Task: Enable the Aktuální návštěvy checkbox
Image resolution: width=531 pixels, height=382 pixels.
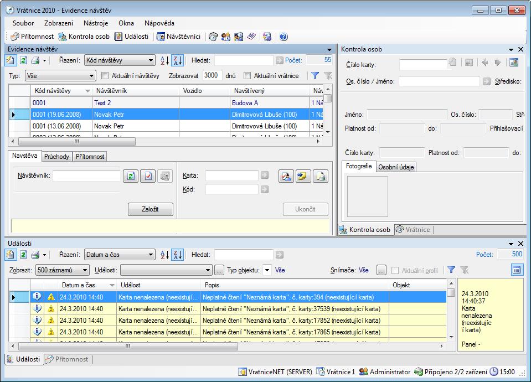Action: pyautogui.click(x=105, y=75)
